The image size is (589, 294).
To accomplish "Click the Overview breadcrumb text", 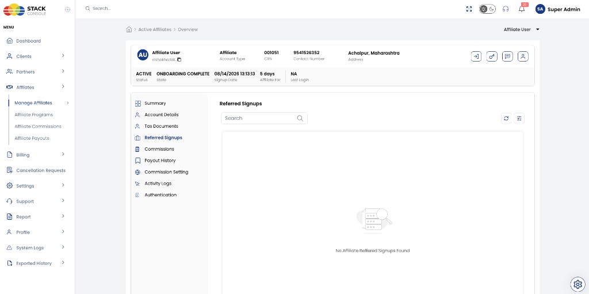I will [x=188, y=29].
